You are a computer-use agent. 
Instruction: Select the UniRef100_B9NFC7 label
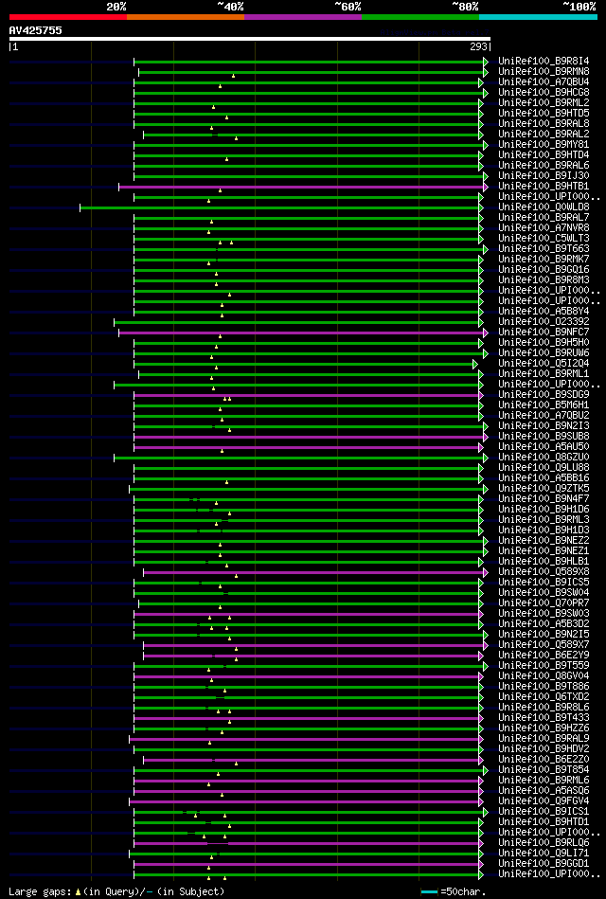(x=544, y=332)
